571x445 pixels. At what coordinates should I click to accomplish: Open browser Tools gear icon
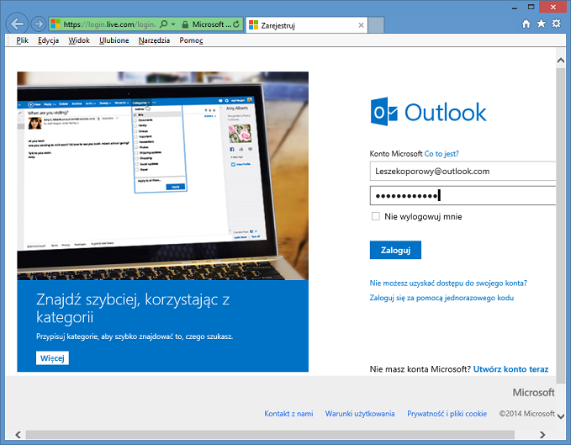[556, 24]
